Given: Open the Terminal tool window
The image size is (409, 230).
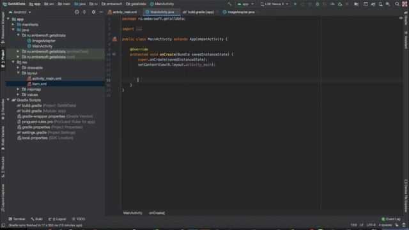Looking at the screenshot, I should click(17, 219).
